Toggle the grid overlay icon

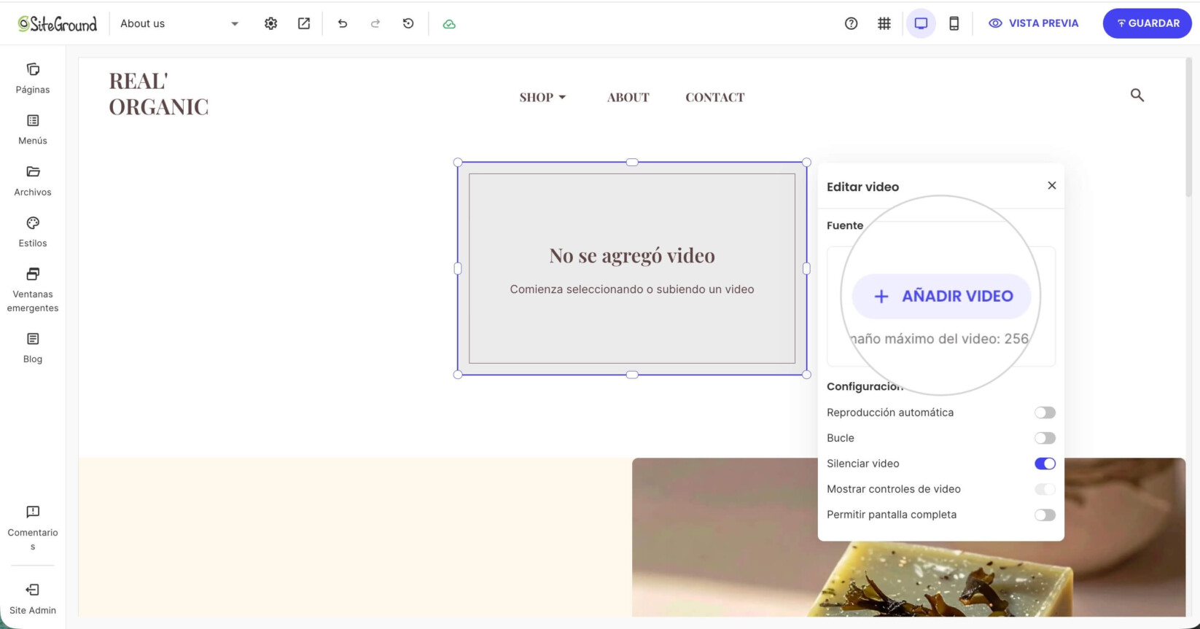[884, 23]
